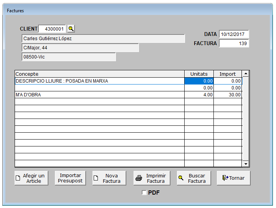Image resolution: width=276 pixels, height=208 pixels.
Task: Select the FACTURA number field
Action: [x=234, y=44]
